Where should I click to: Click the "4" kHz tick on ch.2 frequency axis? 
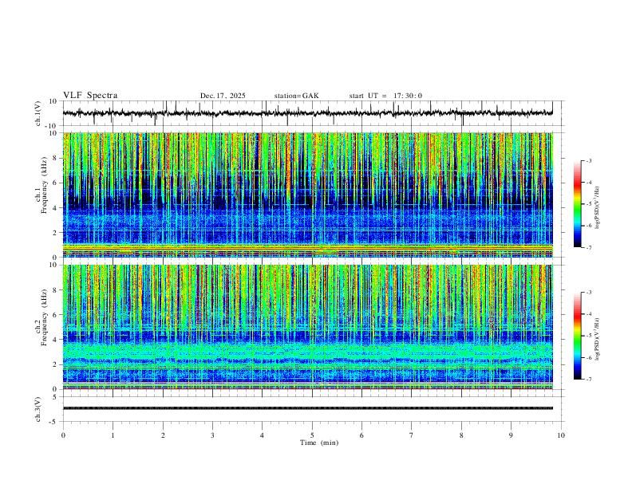[55, 340]
